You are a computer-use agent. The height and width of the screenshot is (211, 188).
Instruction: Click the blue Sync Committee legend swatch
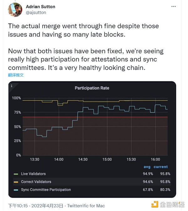point(16,190)
